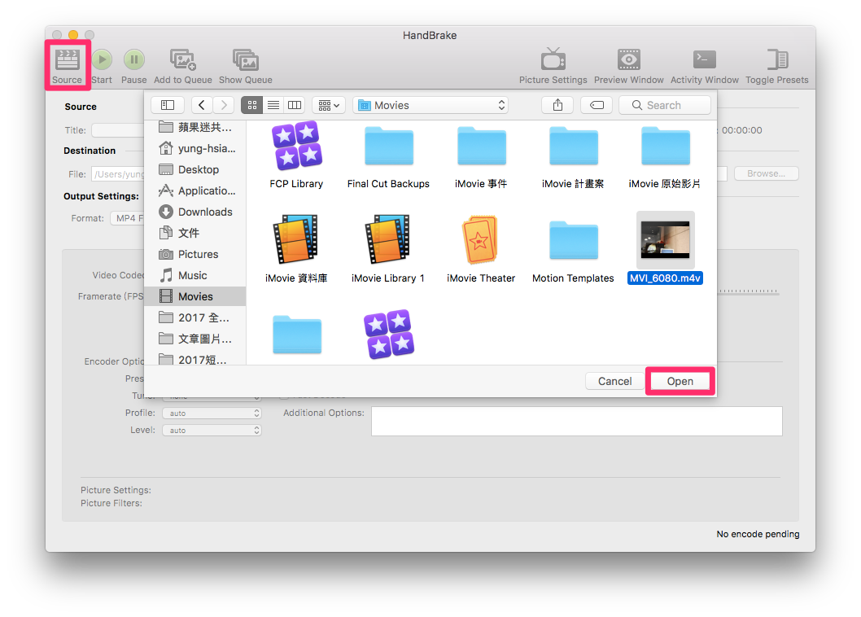
Task: Open the Format MP4 dropdown
Action: (x=128, y=218)
